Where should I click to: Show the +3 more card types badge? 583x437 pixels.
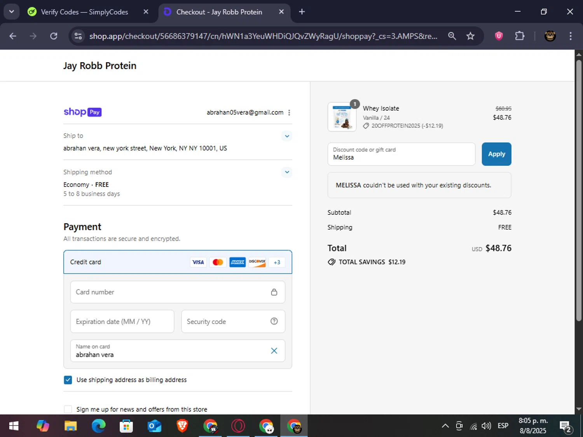tap(277, 262)
